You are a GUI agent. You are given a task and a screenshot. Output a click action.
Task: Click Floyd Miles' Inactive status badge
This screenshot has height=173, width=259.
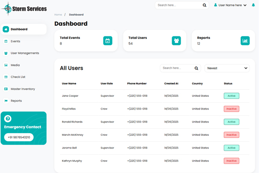coord(231,109)
